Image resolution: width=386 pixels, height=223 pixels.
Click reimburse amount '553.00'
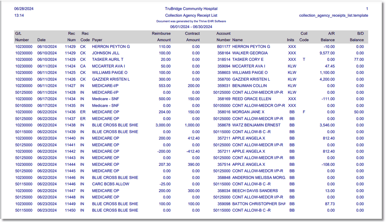pyautogui.click(x=165, y=86)
